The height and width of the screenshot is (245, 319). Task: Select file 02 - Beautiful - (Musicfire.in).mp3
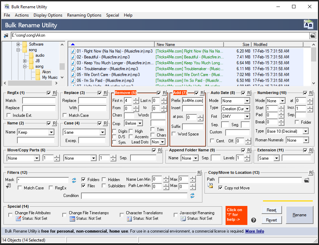tap(103, 57)
